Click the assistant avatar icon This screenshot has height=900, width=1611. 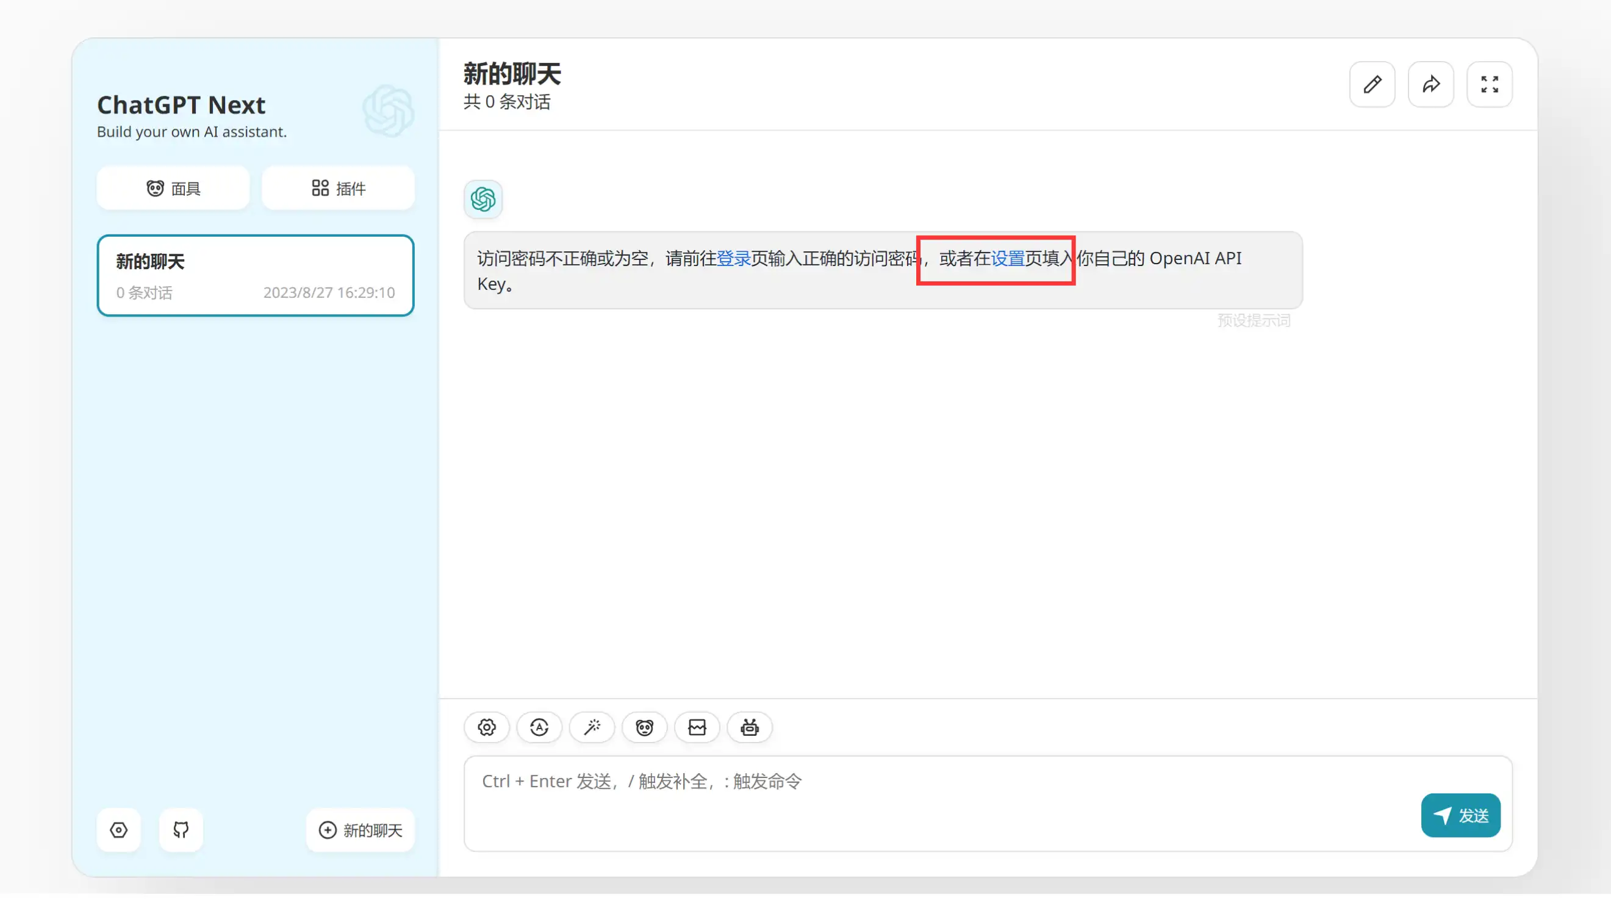tap(483, 200)
